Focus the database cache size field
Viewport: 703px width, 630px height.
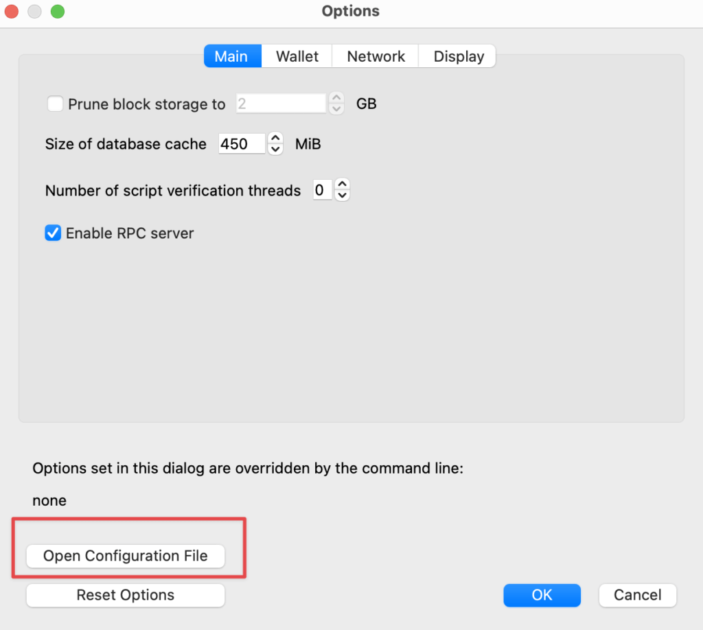241,144
